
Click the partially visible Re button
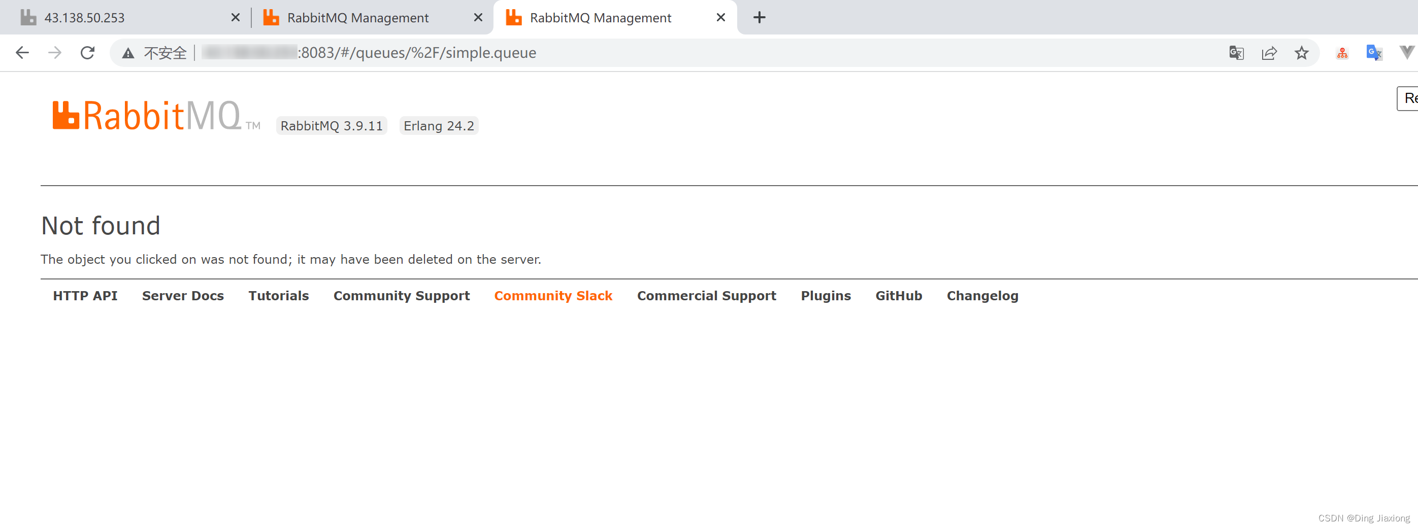tap(1407, 98)
